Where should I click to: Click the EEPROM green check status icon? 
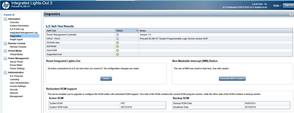118,47
